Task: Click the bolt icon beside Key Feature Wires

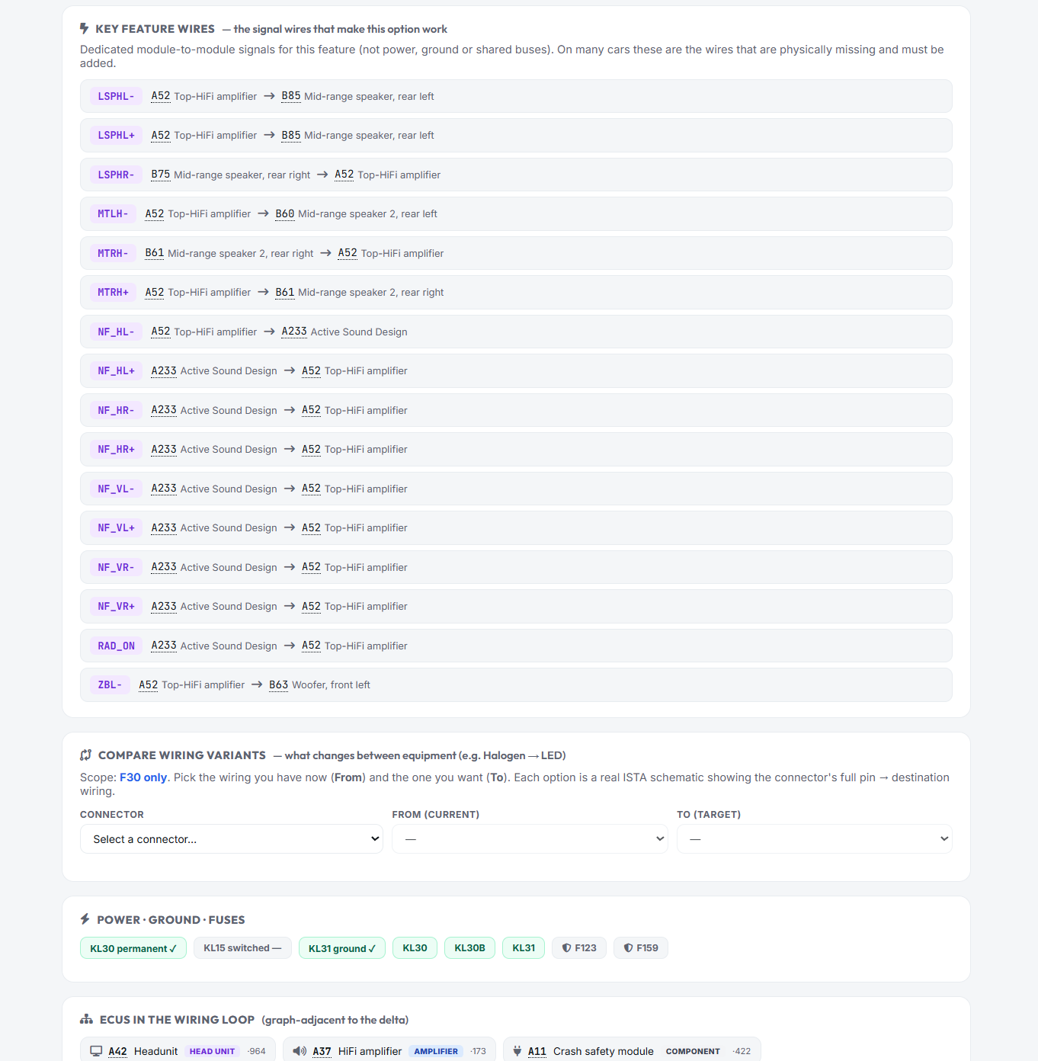Action: [x=85, y=29]
